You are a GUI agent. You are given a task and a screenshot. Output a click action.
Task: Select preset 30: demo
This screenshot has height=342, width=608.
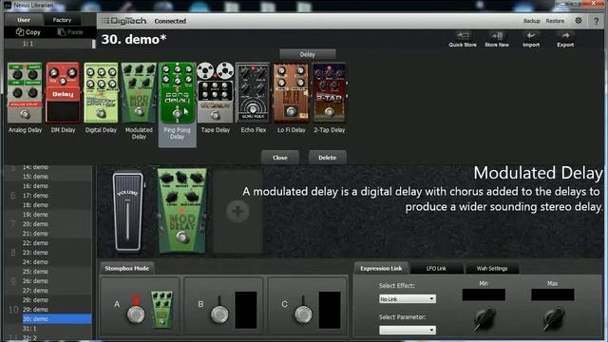pos(57,319)
